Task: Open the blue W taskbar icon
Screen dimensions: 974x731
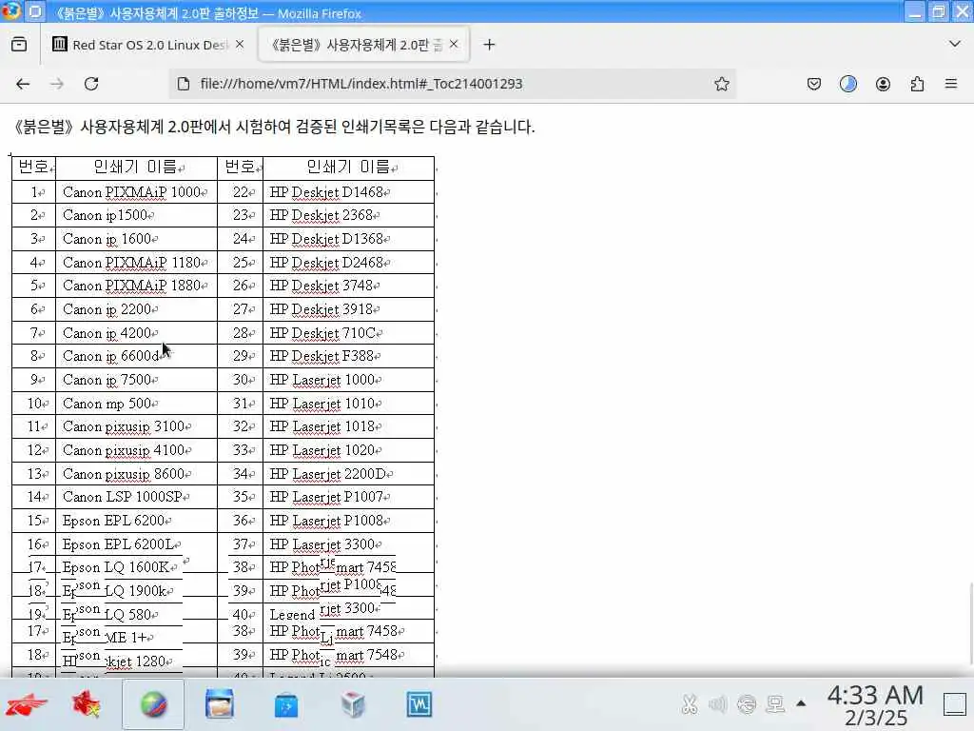Action: click(419, 705)
